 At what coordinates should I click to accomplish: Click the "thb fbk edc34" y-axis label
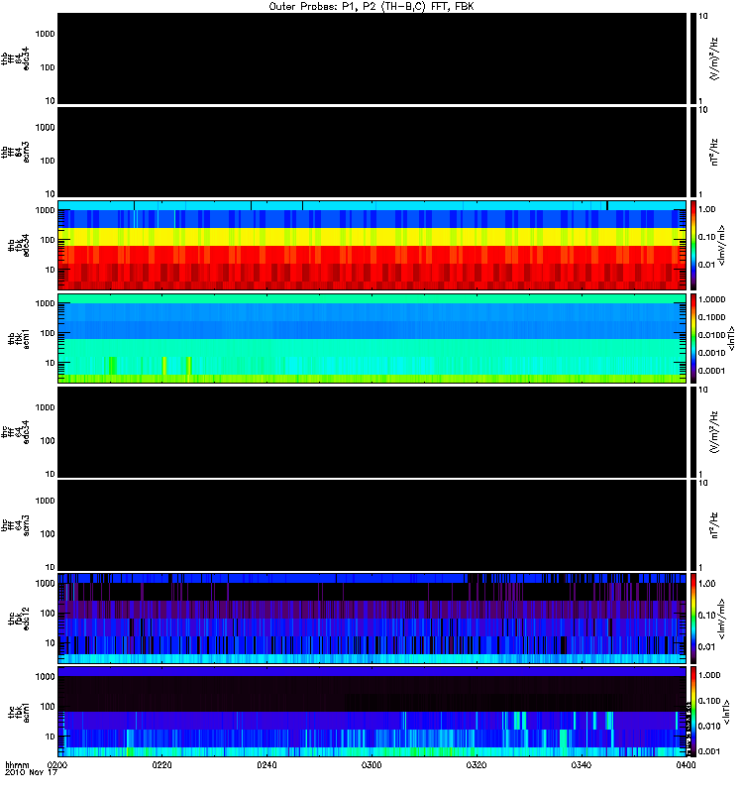[x=19, y=245]
